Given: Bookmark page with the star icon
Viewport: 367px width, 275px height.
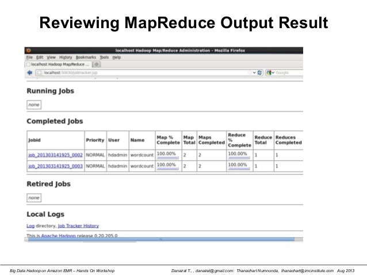Looking at the screenshot, I should pos(250,73).
